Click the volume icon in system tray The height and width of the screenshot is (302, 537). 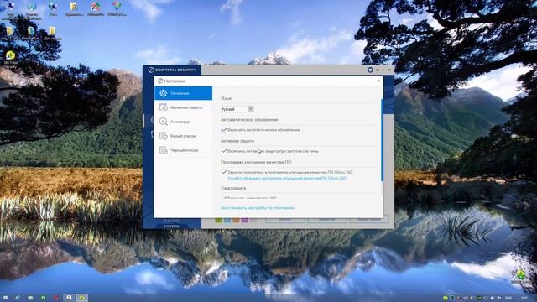click(x=493, y=299)
